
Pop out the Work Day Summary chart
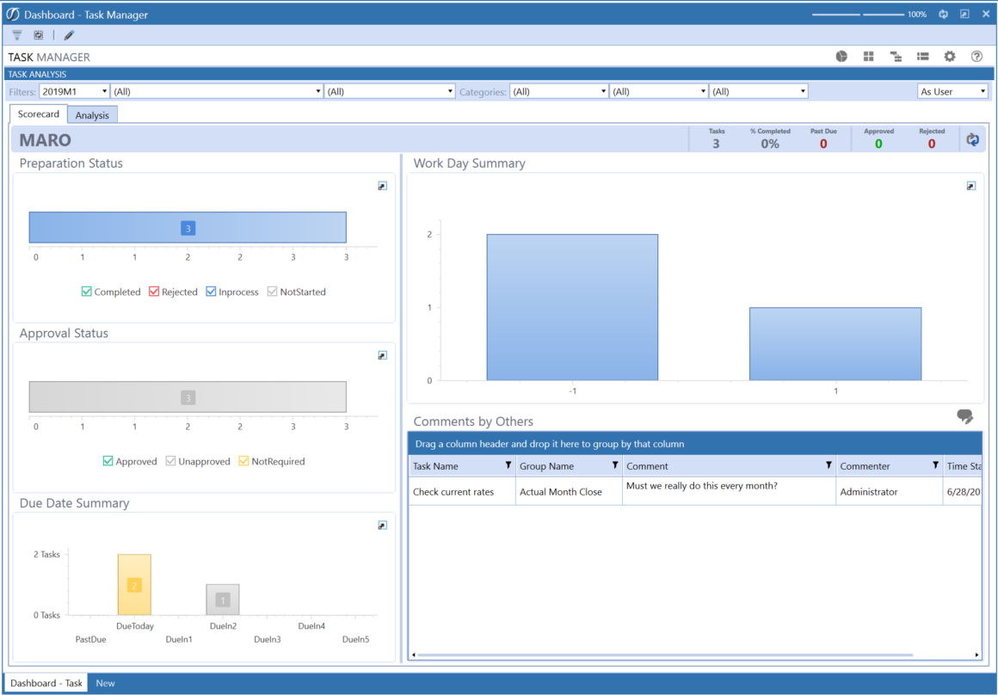(x=970, y=185)
